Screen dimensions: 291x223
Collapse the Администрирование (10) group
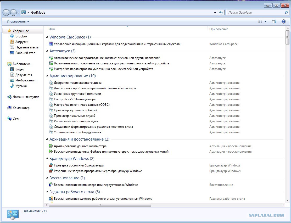(x=47, y=76)
